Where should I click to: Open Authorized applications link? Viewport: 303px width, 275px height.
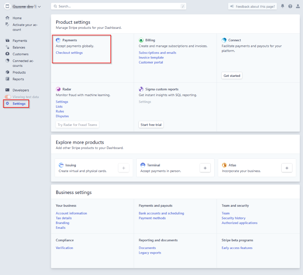tap(239, 223)
